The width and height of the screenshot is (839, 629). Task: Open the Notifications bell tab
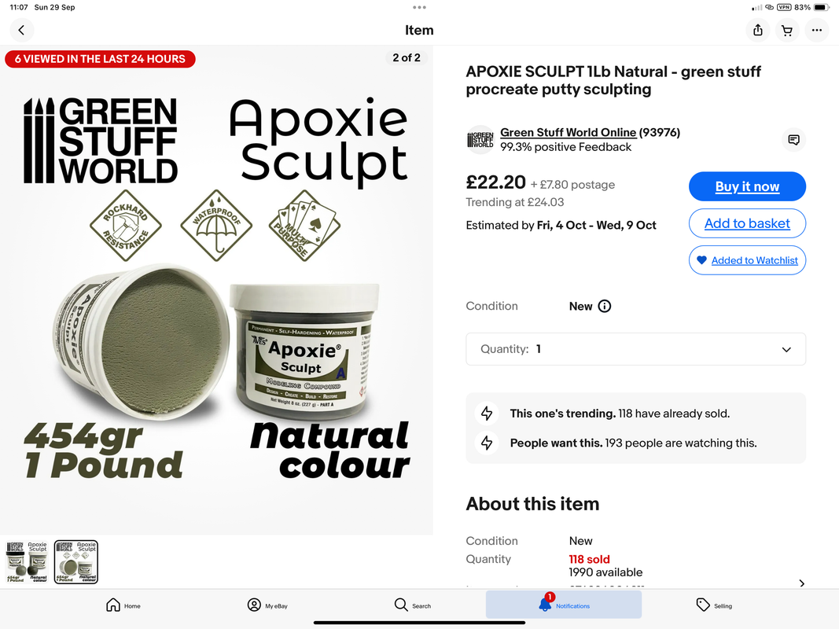tap(564, 605)
